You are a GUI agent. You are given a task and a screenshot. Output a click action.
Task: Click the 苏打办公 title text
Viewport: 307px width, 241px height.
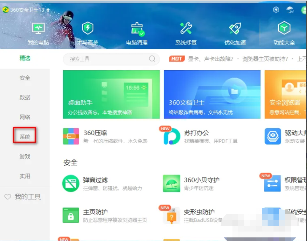click(196, 133)
